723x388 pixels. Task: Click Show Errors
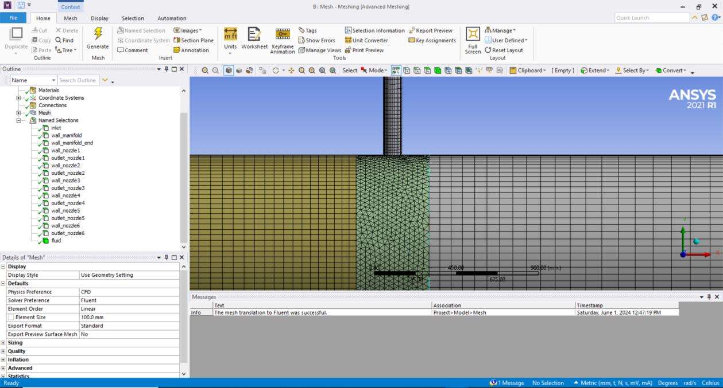tap(316, 40)
